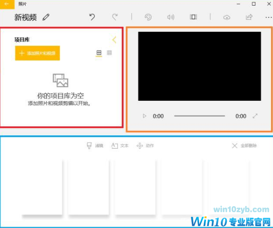Rename the video using the pencil icon
The height and width of the screenshot is (228, 273).
pyautogui.click(x=46, y=17)
